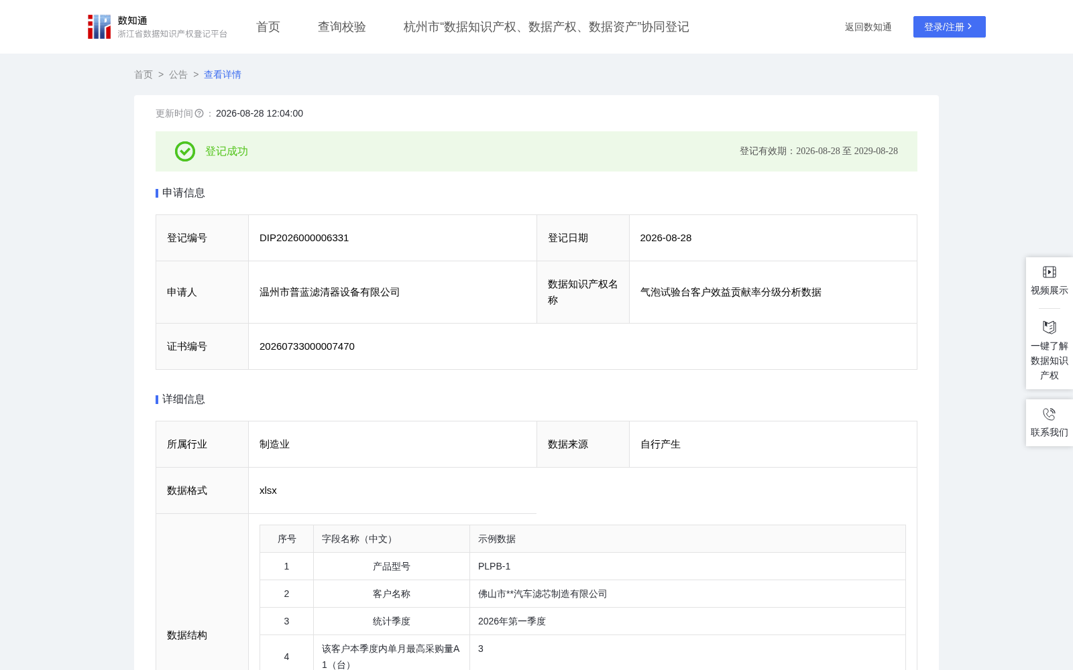Click the 登记日期 value 2026-08-28
Viewport: 1073px width, 670px height.
pyautogui.click(x=666, y=238)
